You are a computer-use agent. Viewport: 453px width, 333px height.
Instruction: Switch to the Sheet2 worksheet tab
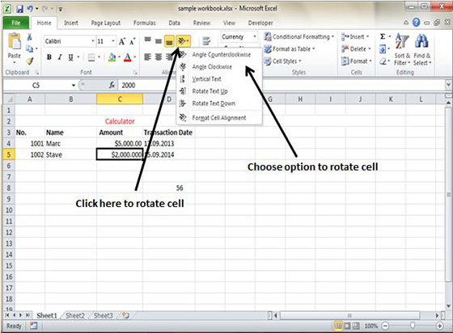pos(75,315)
